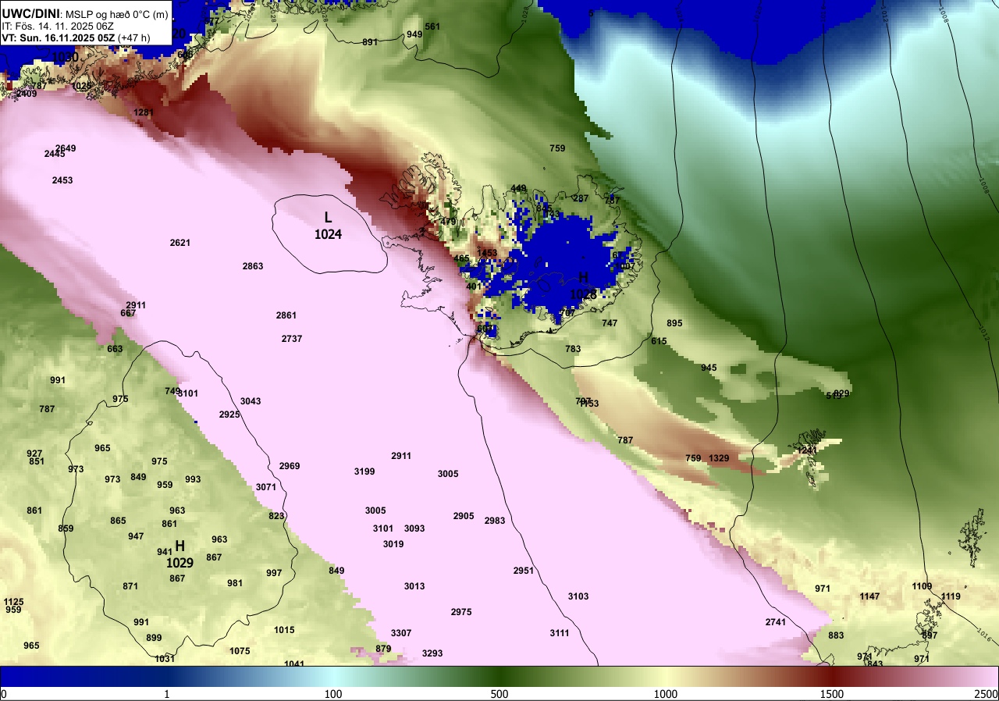The height and width of the screenshot is (701, 999).
Task: Click the height value 981
Action: [235, 583]
